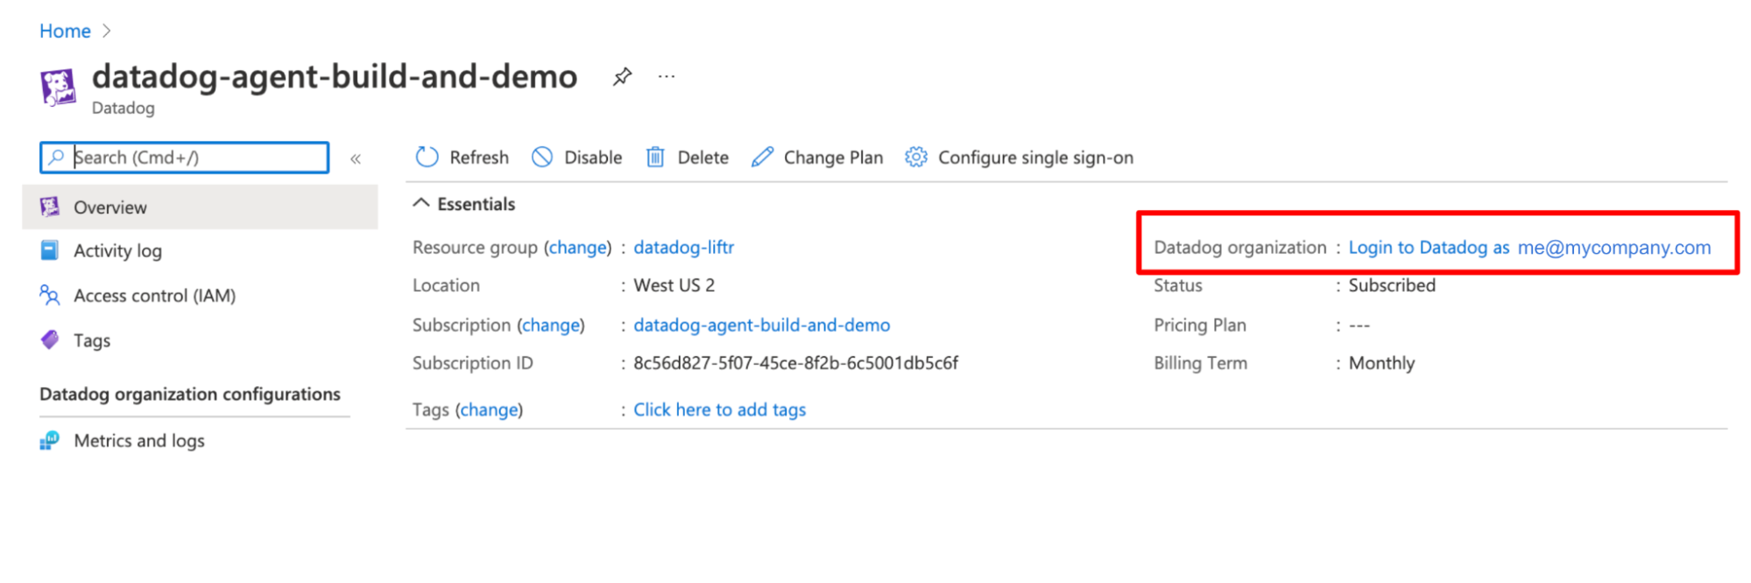Click the Disable icon in toolbar
The image size is (1751, 583).
coord(542,158)
